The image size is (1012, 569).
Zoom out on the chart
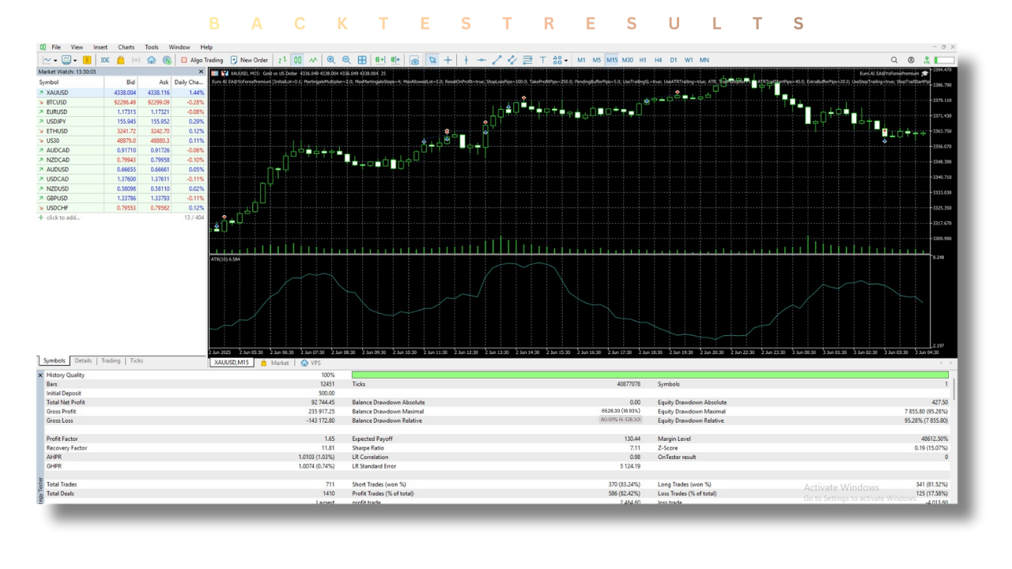(x=346, y=59)
